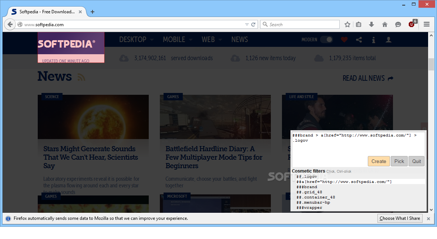The height and width of the screenshot is (239, 437).
Task: Open the NEWS menu item
Action: pos(239,40)
